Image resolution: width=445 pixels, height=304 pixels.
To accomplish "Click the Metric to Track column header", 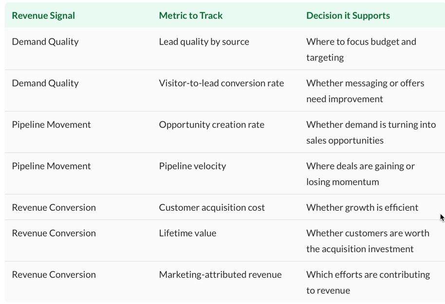I will click(191, 16).
